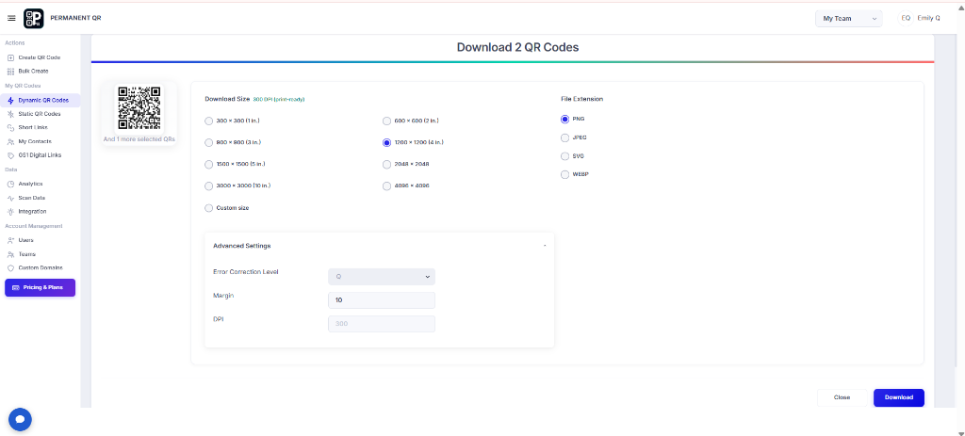This screenshot has height=436, width=965.
Task: Click the Close button
Action: [842, 398]
